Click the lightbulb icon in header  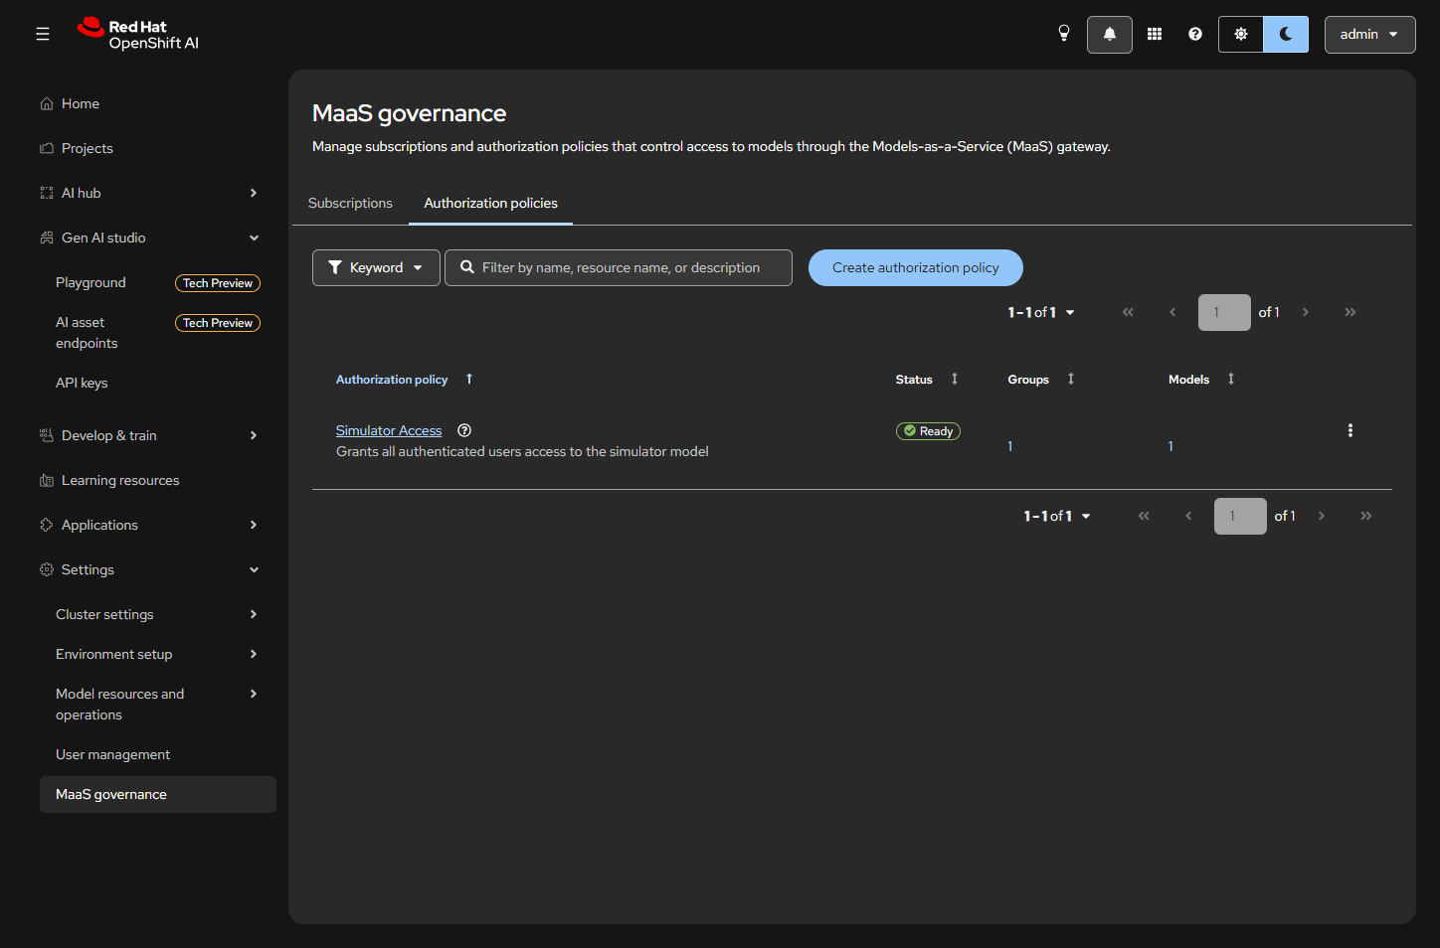point(1064,34)
